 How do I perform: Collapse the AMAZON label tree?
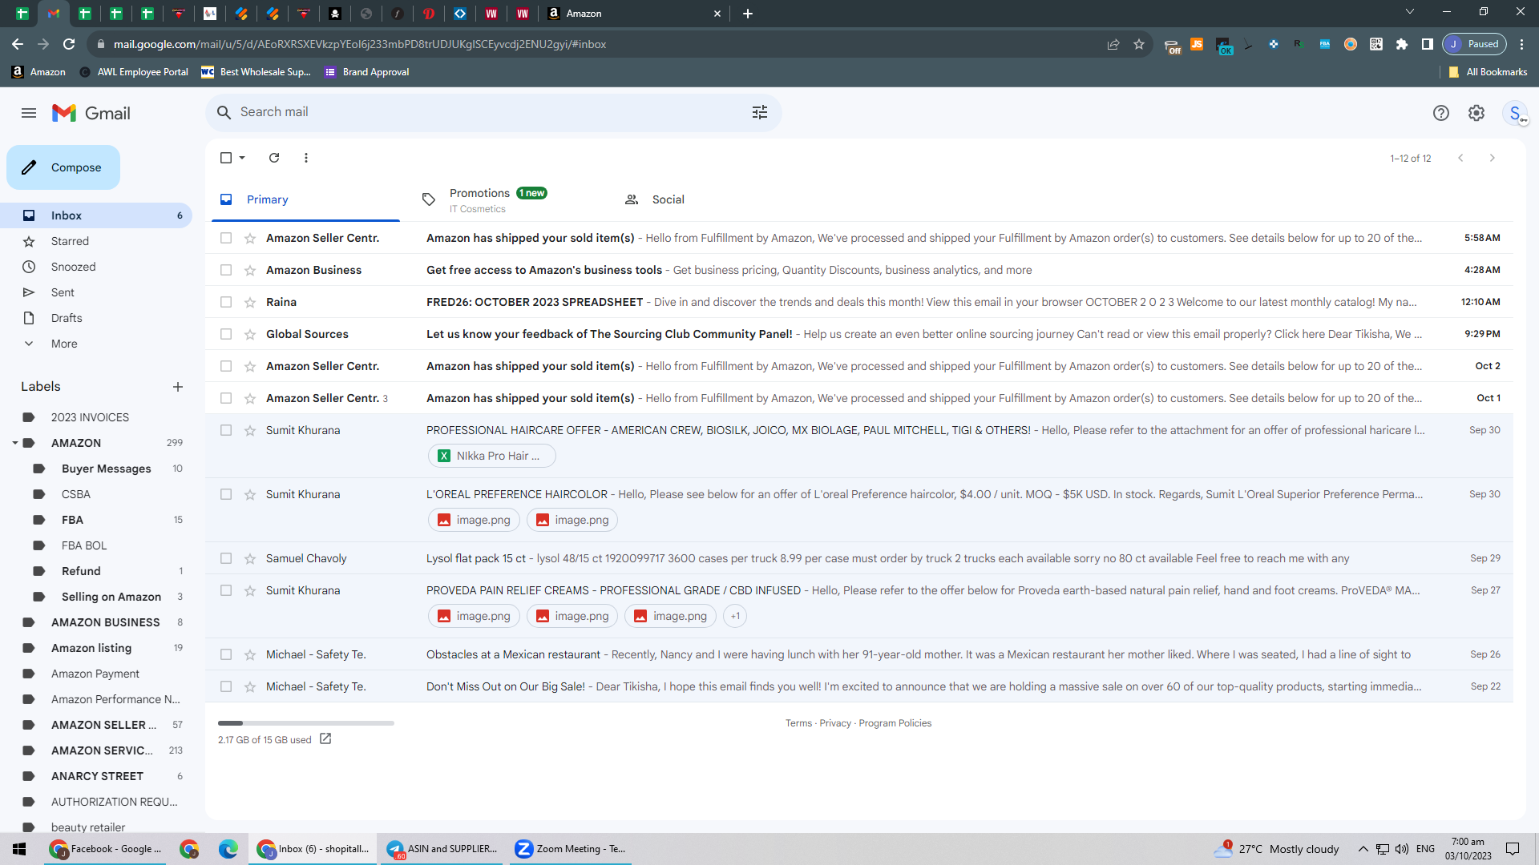[14, 443]
